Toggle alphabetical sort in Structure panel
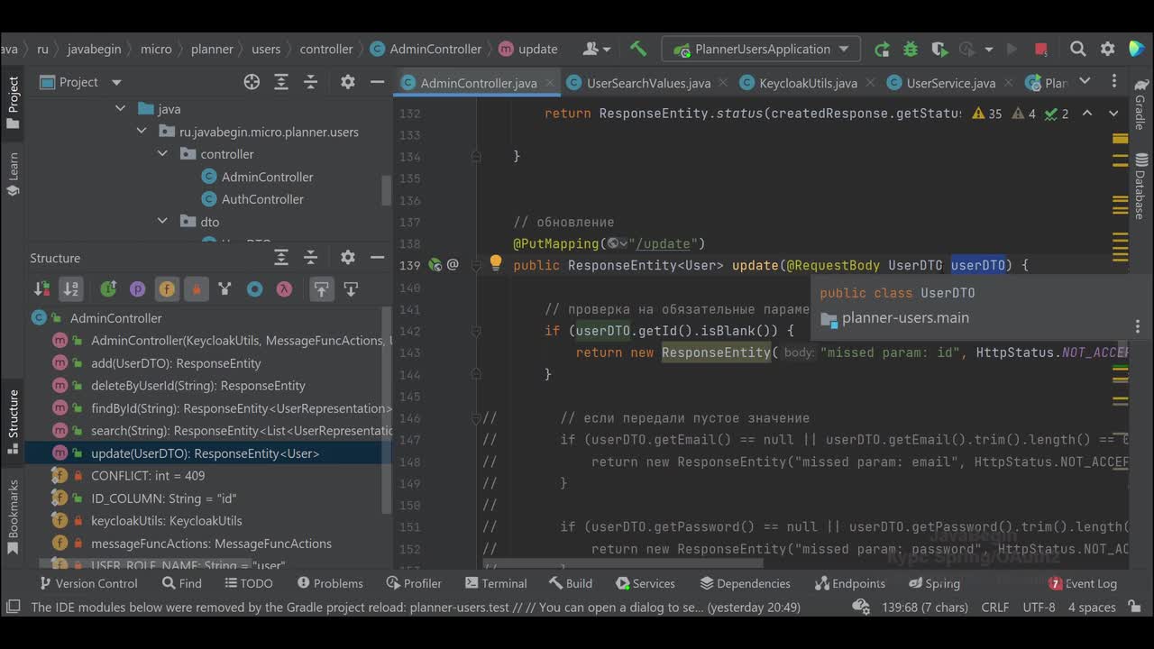 70,289
